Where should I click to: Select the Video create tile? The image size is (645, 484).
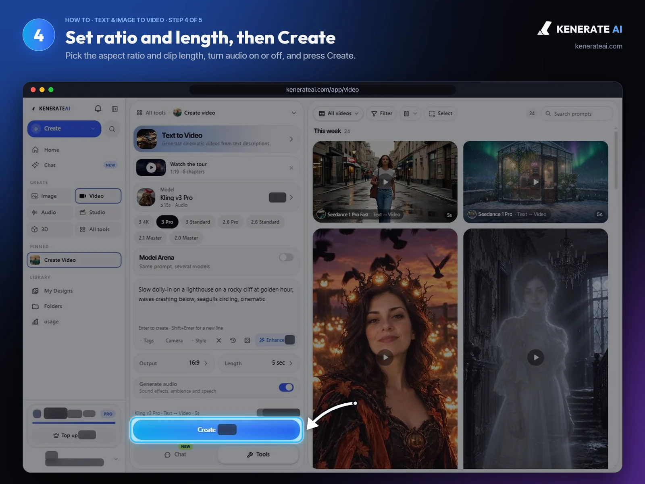tap(98, 196)
